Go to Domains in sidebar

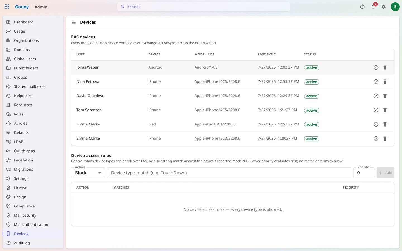click(x=33, y=50)
